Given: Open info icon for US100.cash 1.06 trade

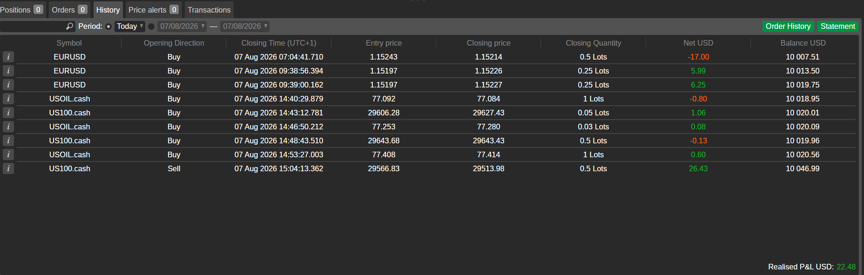Looking at the screenshot, I should [x=8, y=113].
